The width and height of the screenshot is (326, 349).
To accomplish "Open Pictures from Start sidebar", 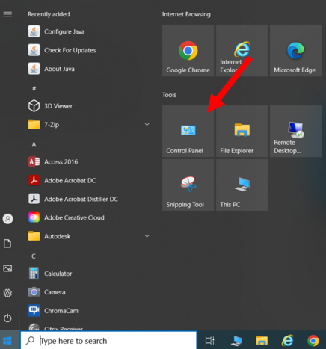I will click(x=7, y=268).
